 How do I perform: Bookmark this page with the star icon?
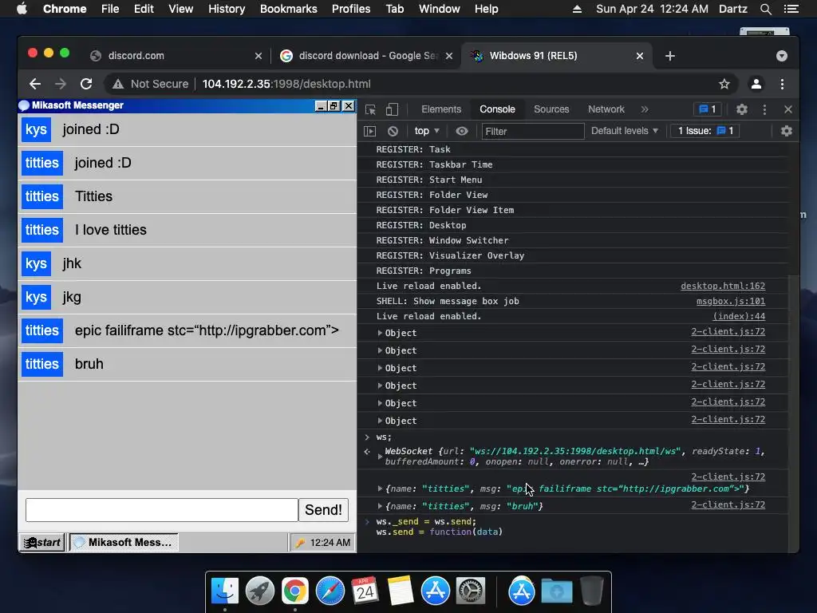(x=724, y=84)
